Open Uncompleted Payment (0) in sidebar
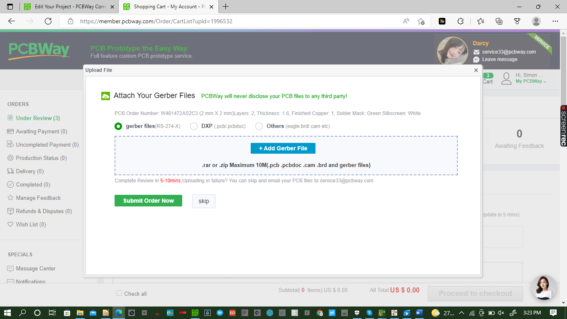567x319 pixels. point(47,145)
